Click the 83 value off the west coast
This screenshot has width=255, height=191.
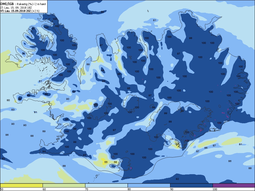tap(13, 110)
